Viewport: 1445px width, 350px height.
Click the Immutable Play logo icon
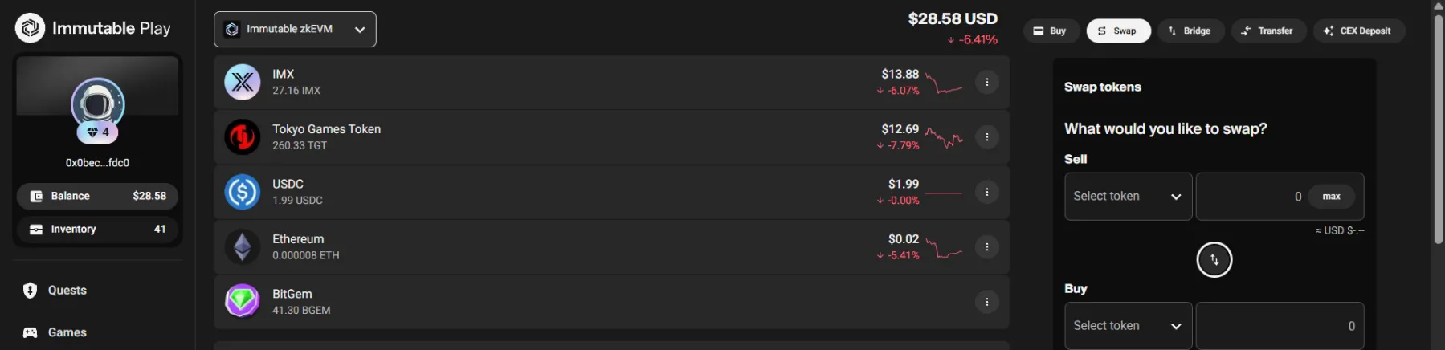30,28
